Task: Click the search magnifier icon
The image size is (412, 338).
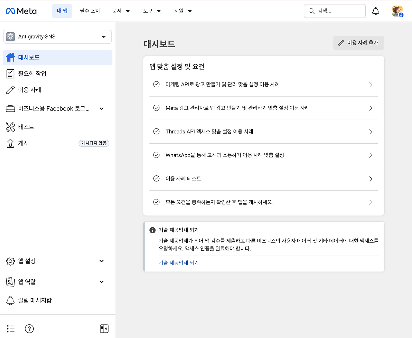Action: point(311,11)
